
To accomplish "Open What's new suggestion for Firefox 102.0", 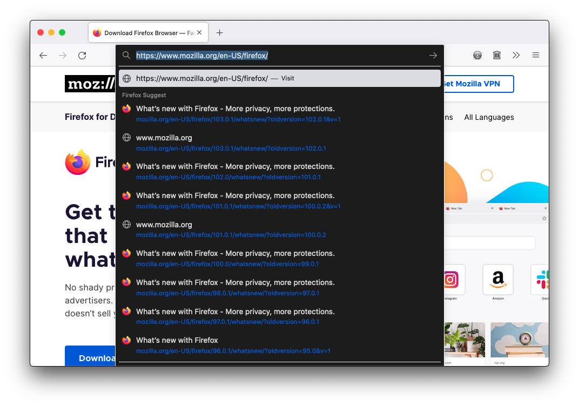I will (280, 172).
